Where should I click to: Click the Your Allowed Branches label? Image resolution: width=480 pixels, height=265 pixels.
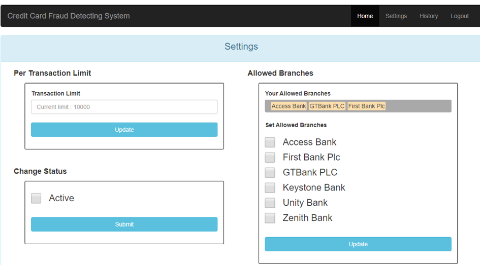[298, 93]
